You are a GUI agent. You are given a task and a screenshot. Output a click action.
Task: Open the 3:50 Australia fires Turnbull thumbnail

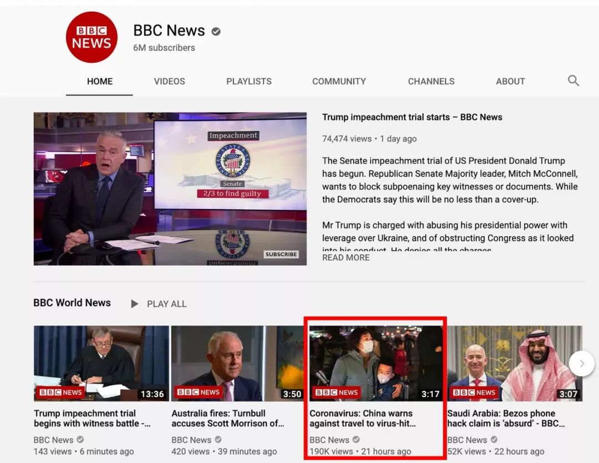pyautogui.click(x=237, y=363)
